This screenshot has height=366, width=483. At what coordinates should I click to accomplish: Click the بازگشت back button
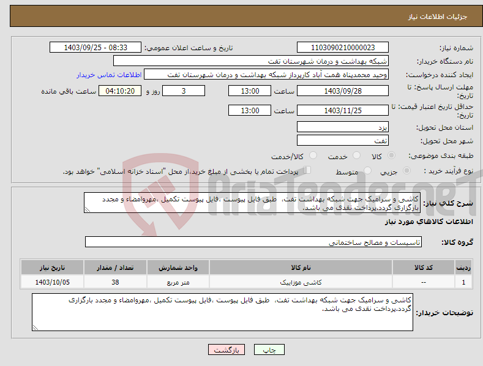coord(227,349)
